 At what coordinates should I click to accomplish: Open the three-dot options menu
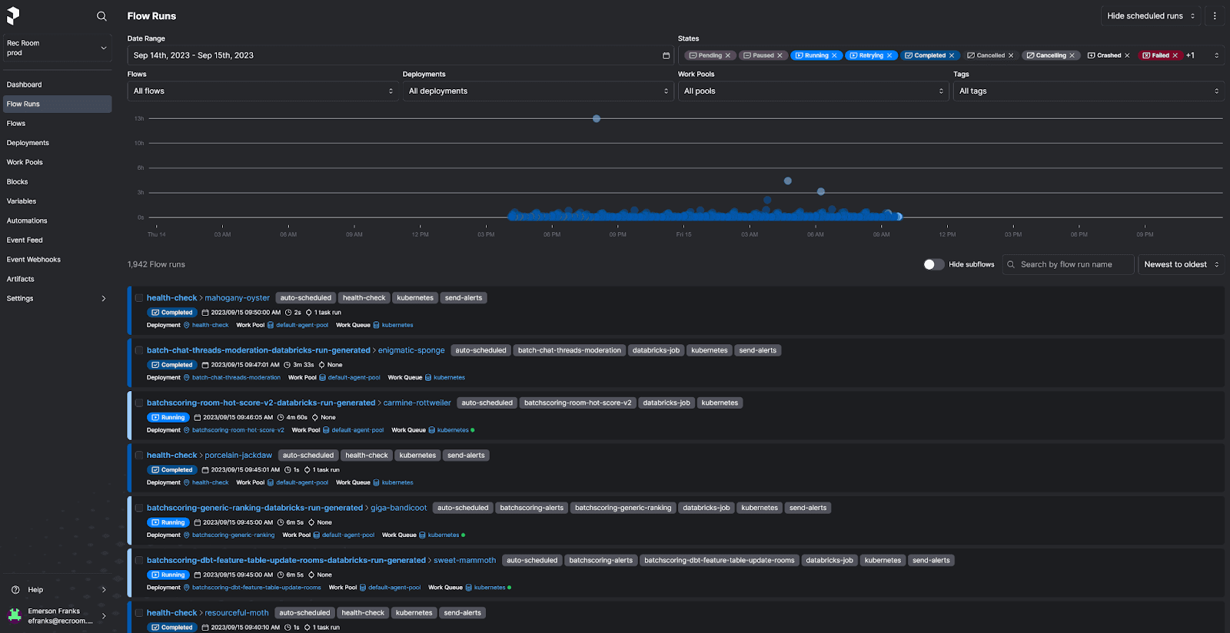pyautogui.click(x=1215, y=16)
